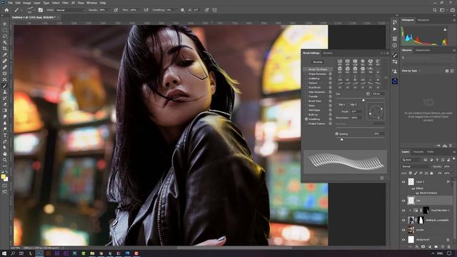Viewport: 457px width, 257px height.
Task: Open the layer blend mode Normal dropdown
Action: (x=416, y=166)
